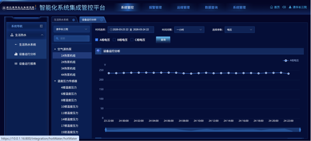
Task: Click the search magnifier icon in device tree
Action: tap(57, 38)
